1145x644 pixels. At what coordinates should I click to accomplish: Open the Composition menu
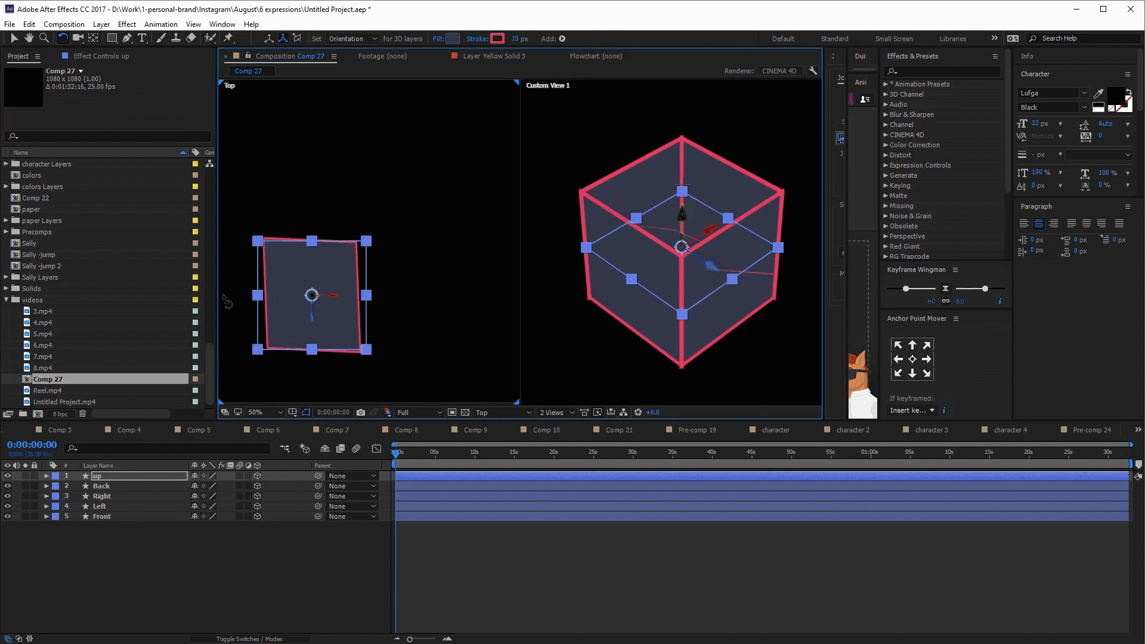[x=64, y=24]
